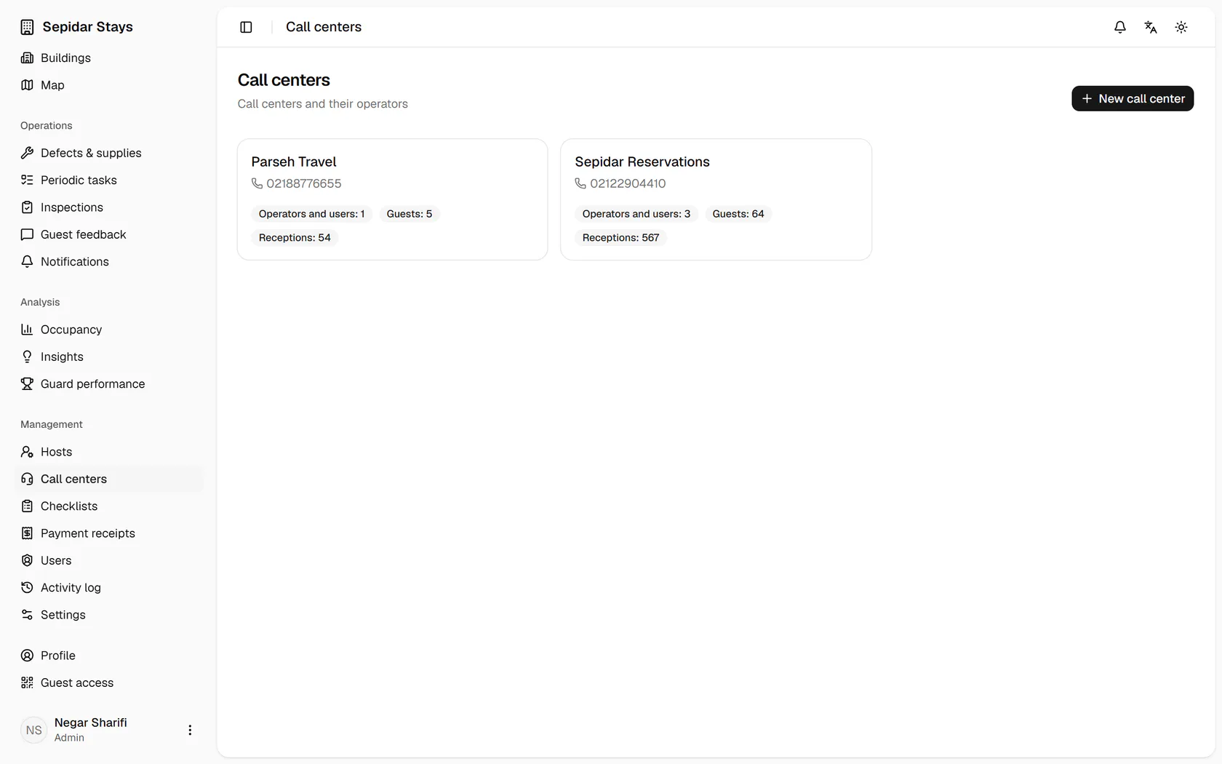This screenshot has width=1222, height=764.
Task: Click the Map icon in sidebar
Action: coord(27,85)
